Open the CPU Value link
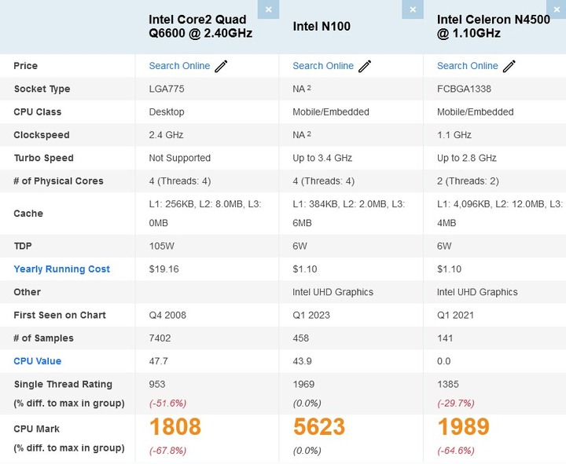 (x=38, y=361)
